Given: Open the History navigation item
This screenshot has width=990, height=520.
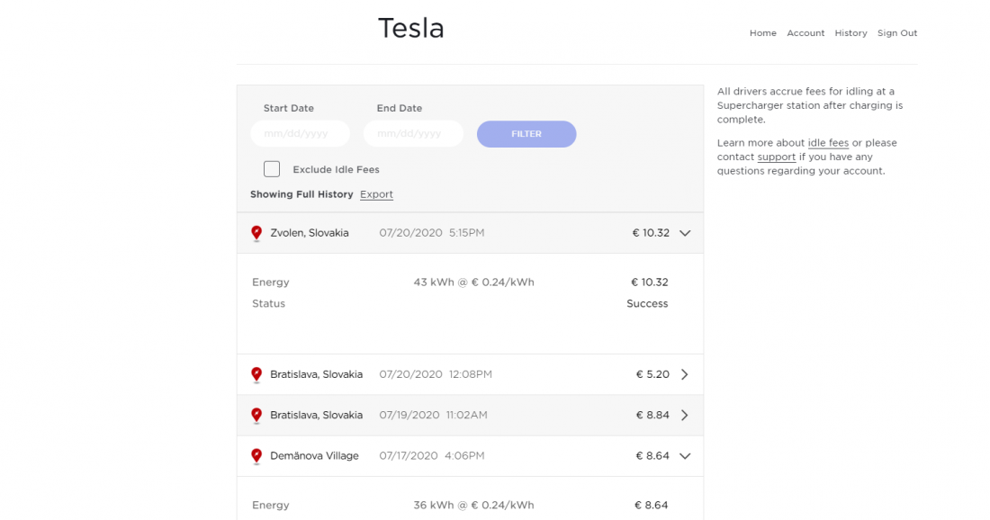Looking at the screenshot, I should coord(850,32).
